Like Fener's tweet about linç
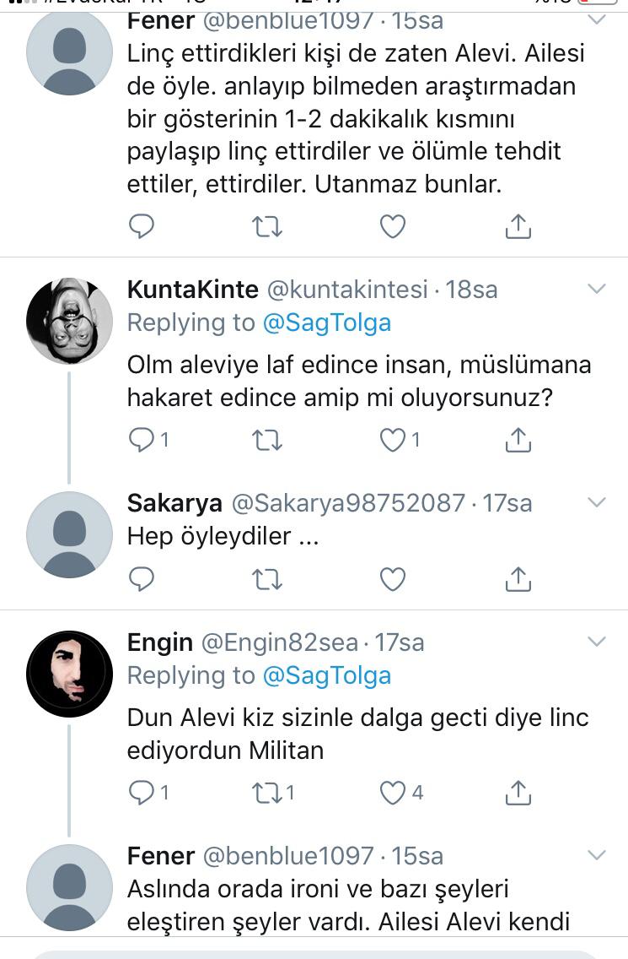The width and height of the screenshot is (628, 959). (x=392, y=226)
